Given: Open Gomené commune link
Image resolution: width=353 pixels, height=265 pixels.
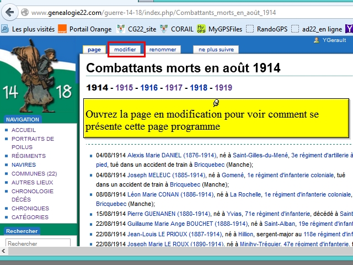Looking at the screenshot, I should point(233,175).
